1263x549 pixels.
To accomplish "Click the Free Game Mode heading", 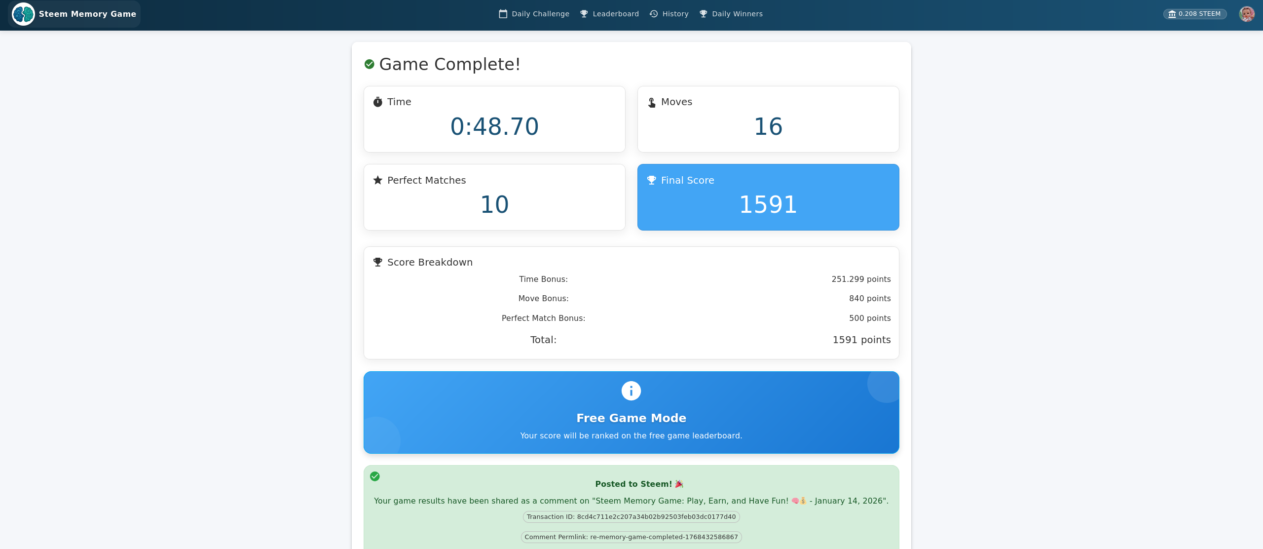I will click(631, 418).
